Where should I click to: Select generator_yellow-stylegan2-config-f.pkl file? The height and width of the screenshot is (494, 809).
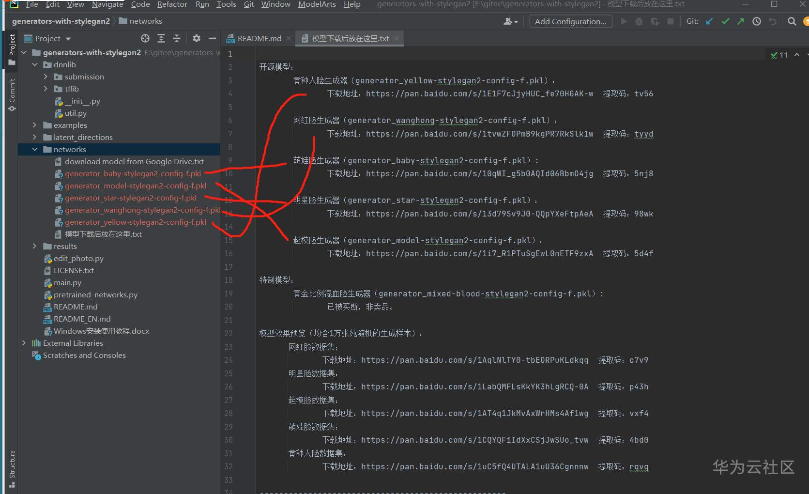[x=131, y=222]
